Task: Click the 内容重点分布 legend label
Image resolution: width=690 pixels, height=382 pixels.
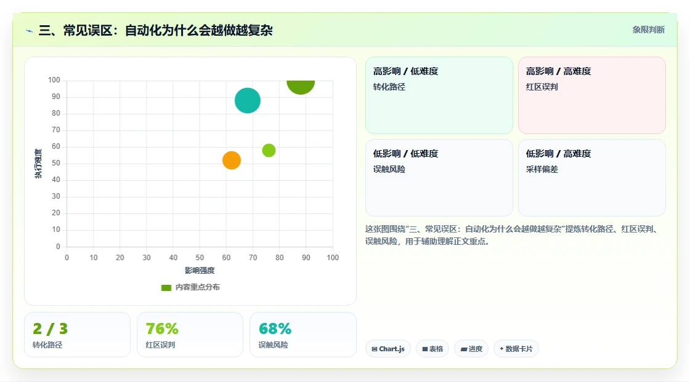Action: (x=198, y=287)
